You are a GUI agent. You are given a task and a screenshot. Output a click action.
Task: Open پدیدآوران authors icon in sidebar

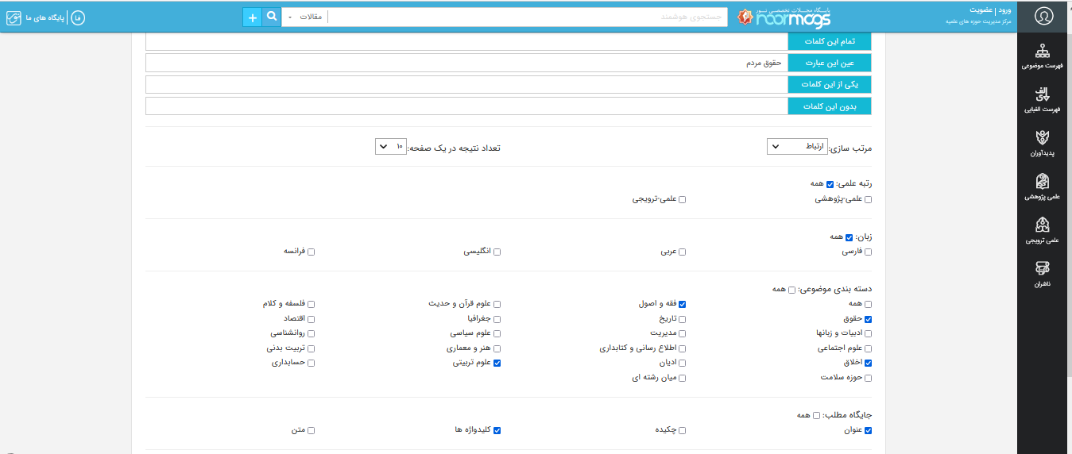tap(1044, 140)
